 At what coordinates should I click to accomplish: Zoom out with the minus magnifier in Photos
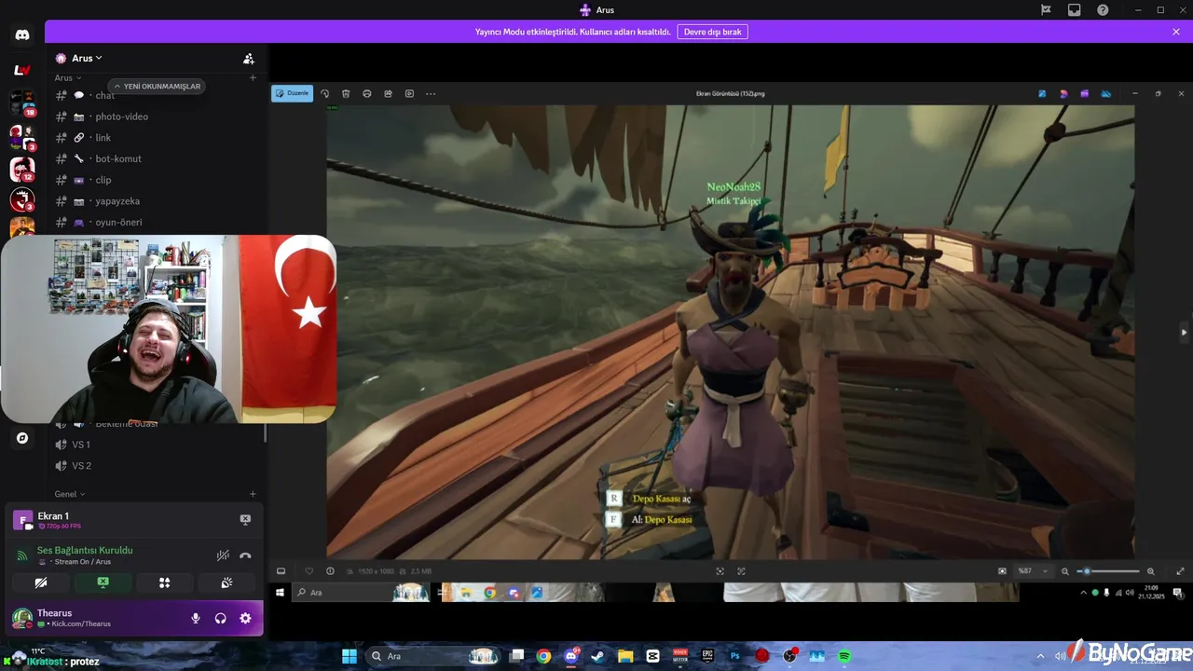point(1065,571)
